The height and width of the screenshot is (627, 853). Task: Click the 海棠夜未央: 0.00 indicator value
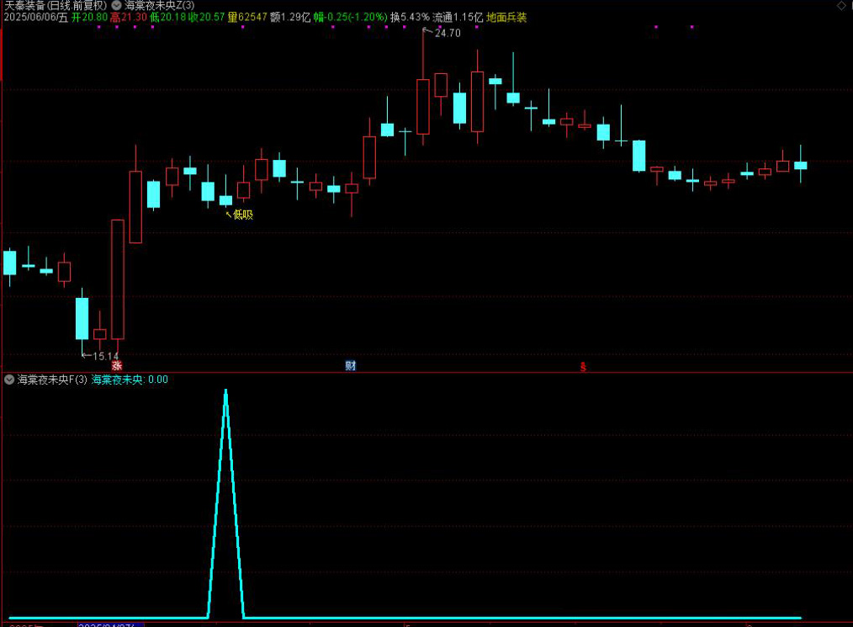130,380
